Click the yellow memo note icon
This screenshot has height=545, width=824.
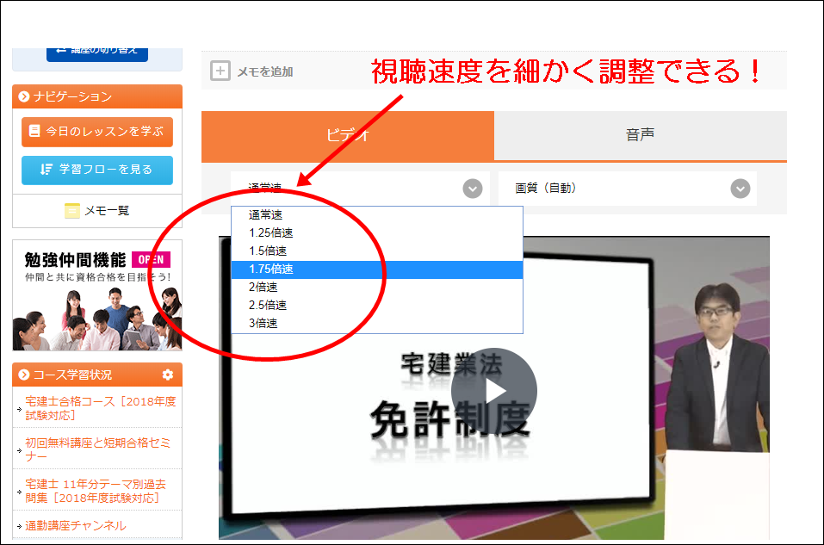tap(72, 211)
